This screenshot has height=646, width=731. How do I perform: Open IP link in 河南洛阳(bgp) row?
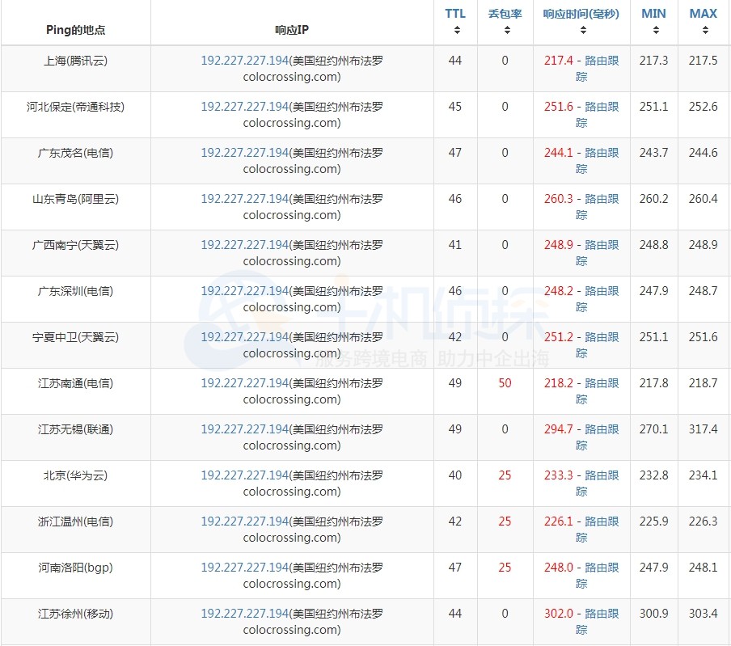coord(245,568)
